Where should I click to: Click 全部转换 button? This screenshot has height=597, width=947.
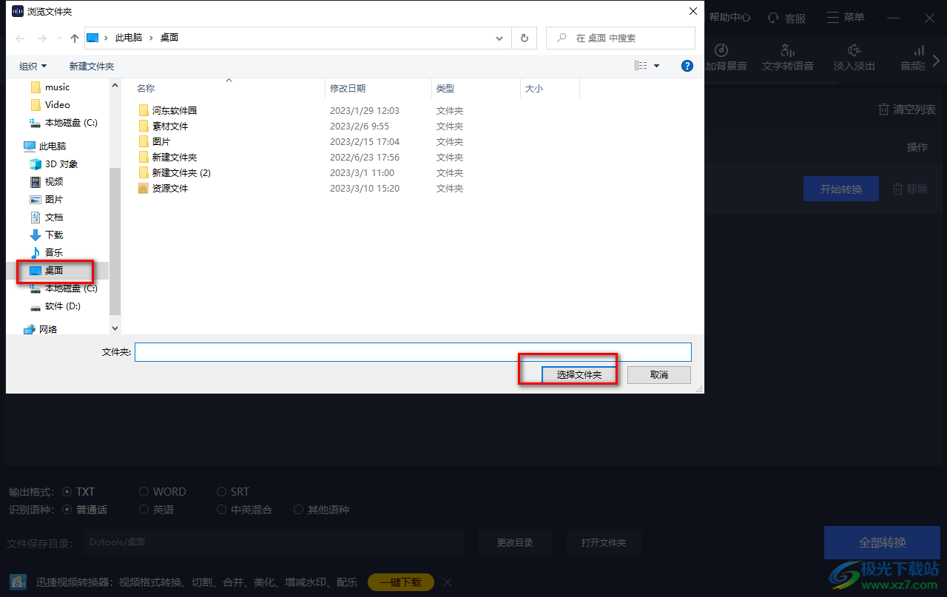pos(883,542)
